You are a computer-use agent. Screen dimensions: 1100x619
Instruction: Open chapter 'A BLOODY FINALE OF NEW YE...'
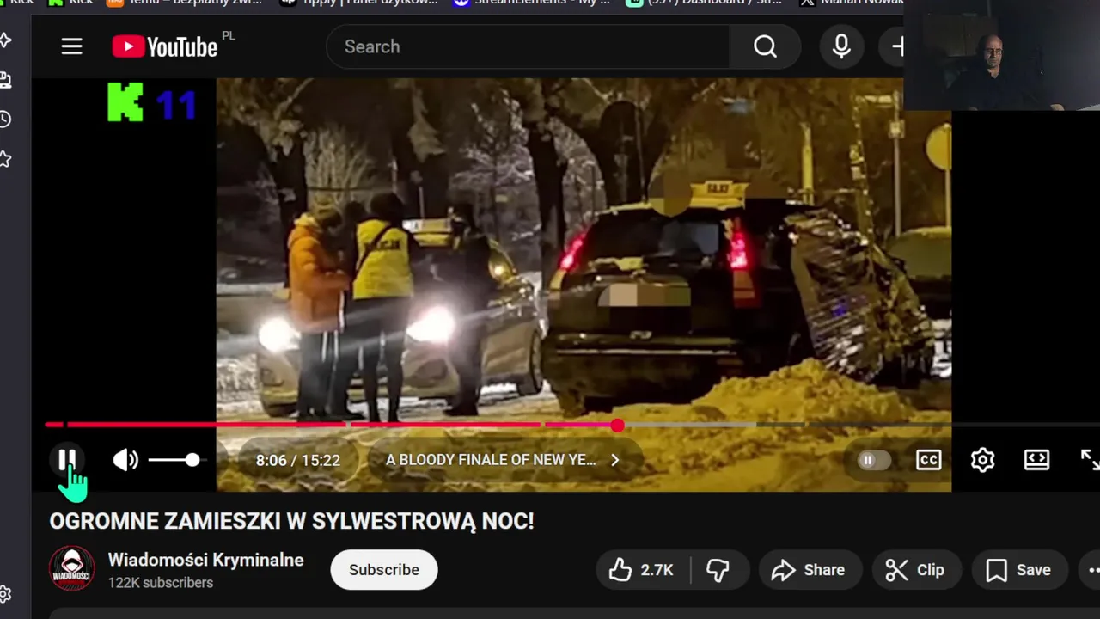(x=491, y=460)
